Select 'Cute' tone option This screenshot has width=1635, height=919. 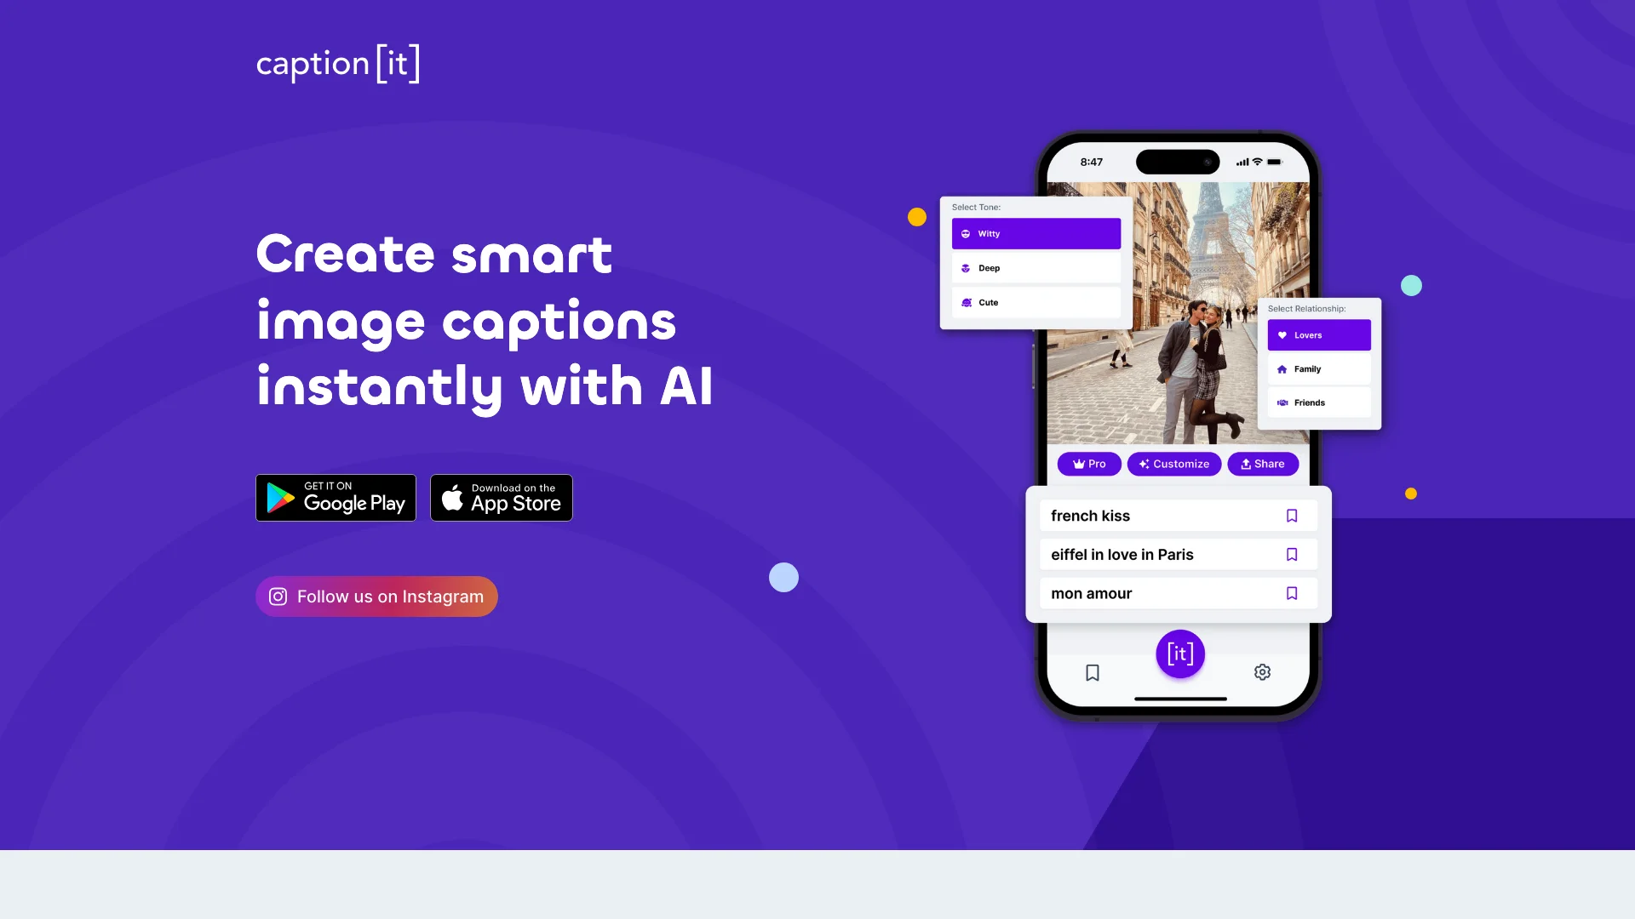tap(1035, 302)
